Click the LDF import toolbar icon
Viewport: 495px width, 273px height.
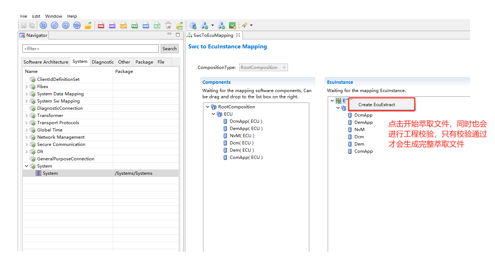(124, 26)
